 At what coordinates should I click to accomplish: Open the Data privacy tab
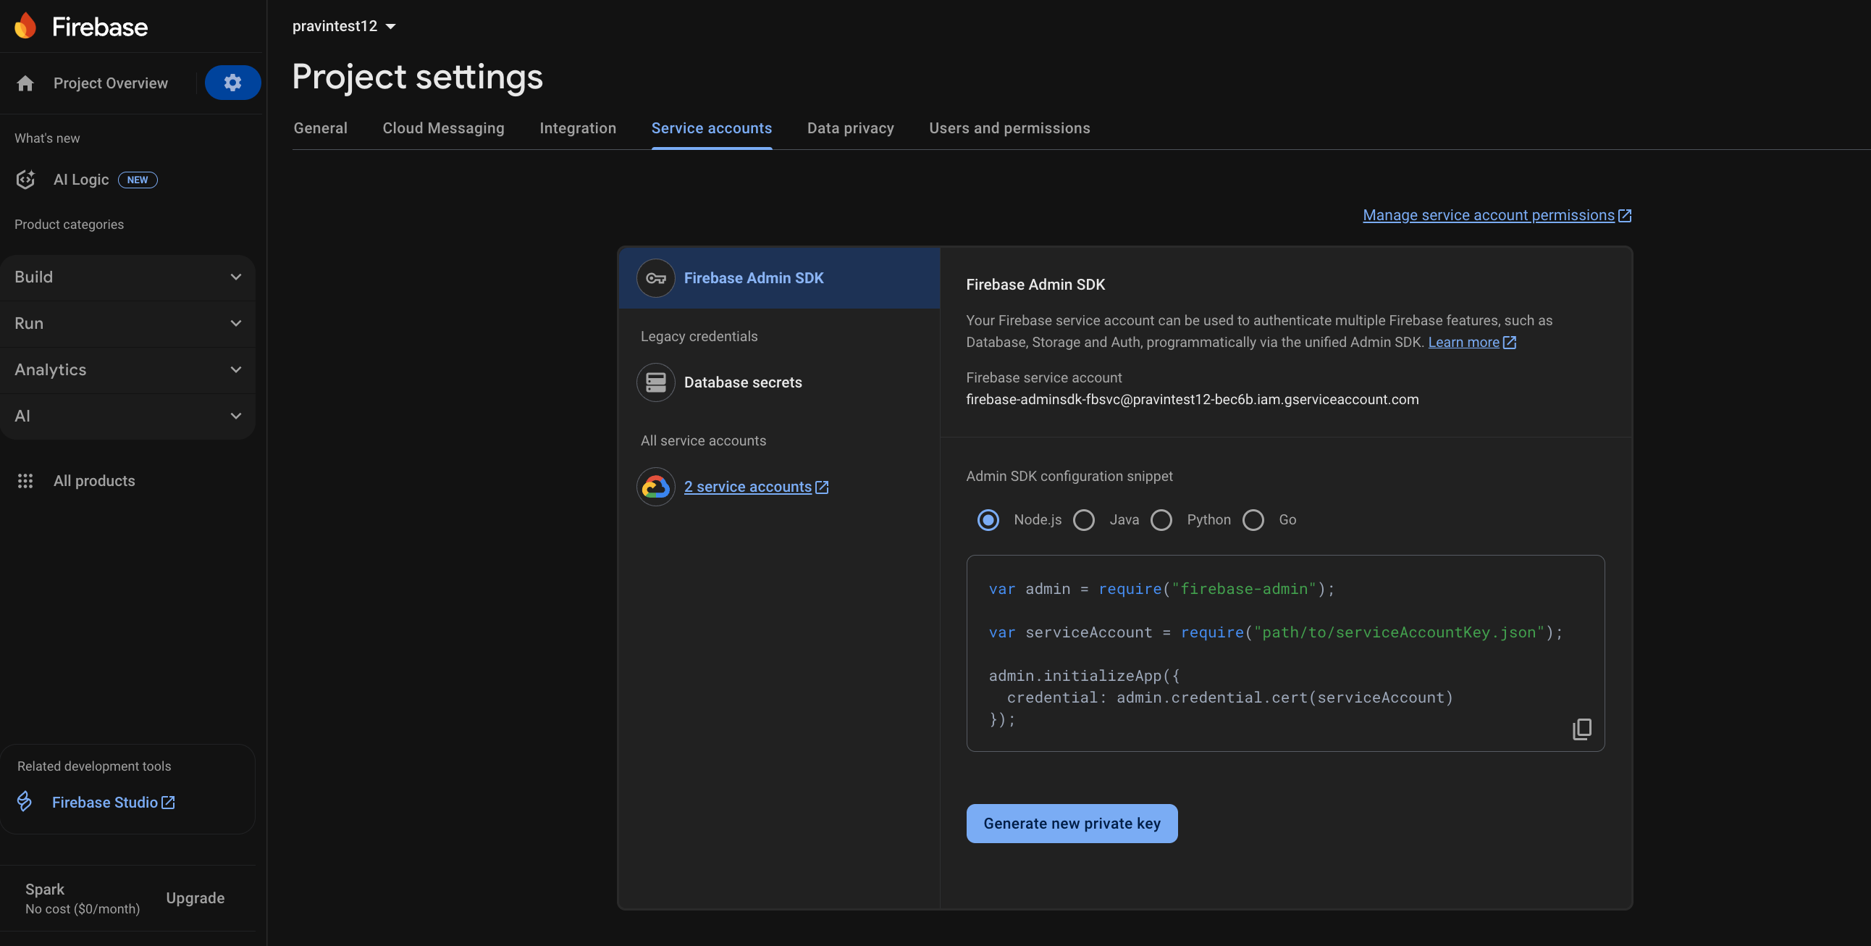click(850, 128)
